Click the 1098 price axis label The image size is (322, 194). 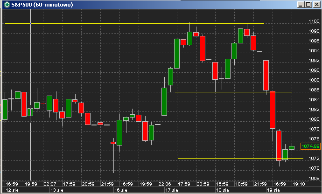(314, 31)
